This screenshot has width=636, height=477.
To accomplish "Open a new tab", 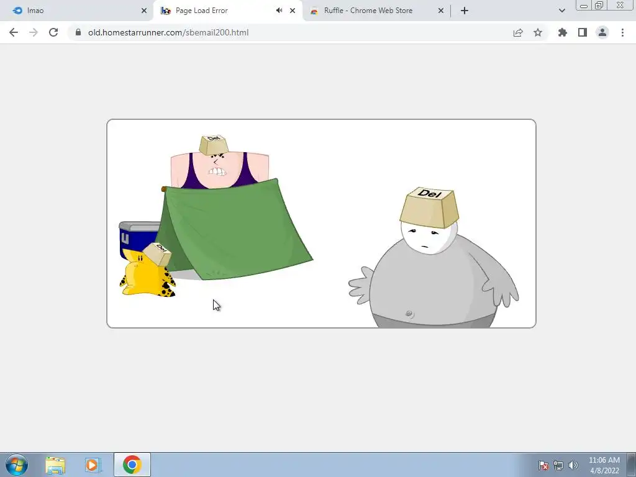I will coord(465,11).
